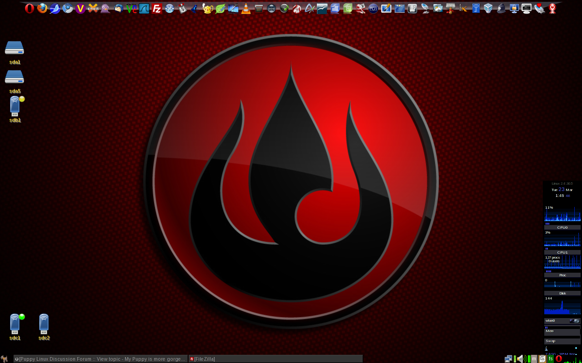Open the Firefox browser
The height and width of the screenshot is (363, 582).
click(x=42, y=8)
